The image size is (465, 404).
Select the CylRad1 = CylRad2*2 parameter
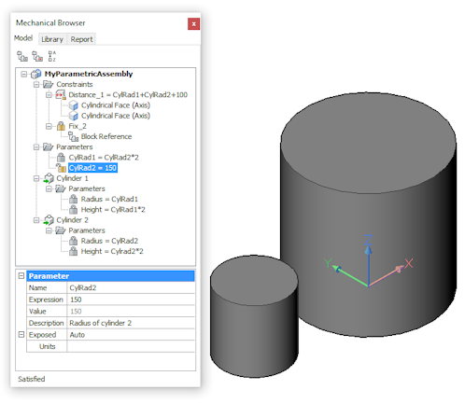[104, 158]
